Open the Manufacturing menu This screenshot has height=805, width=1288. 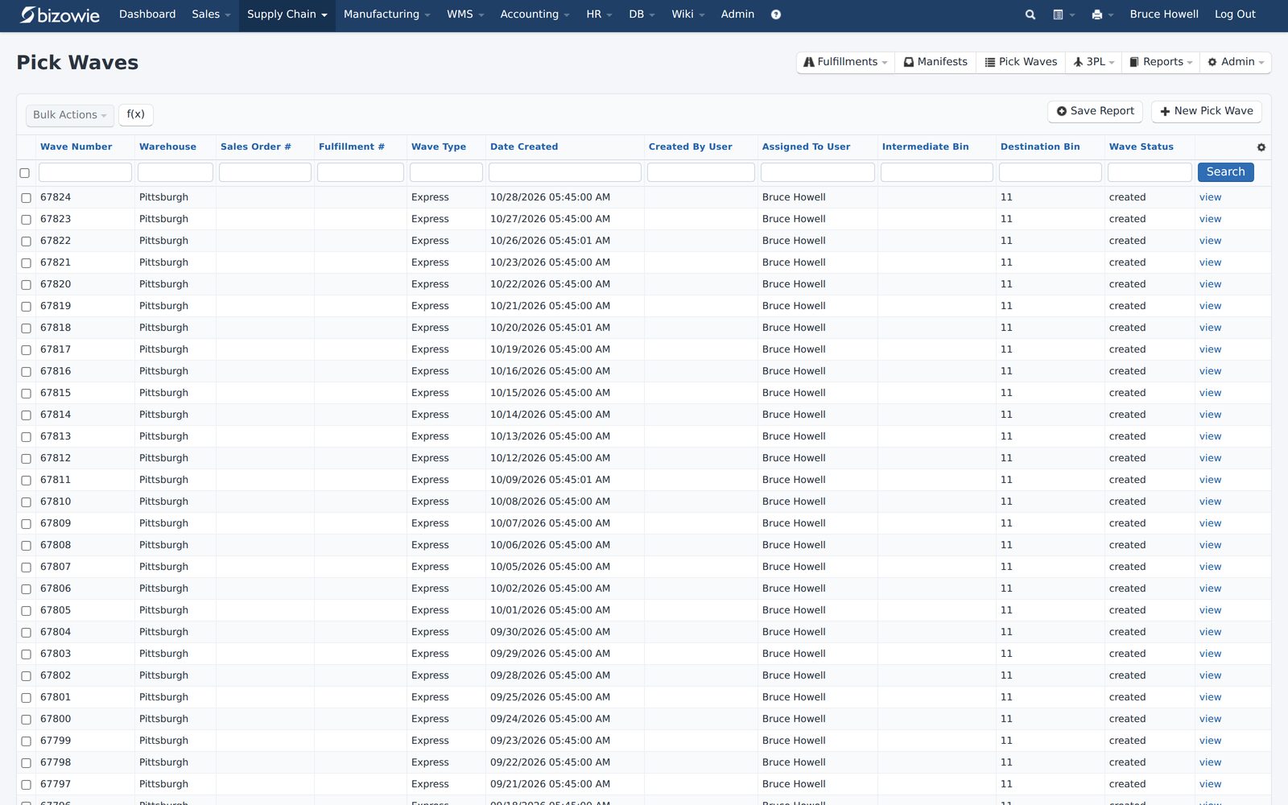tap(386, 14)
